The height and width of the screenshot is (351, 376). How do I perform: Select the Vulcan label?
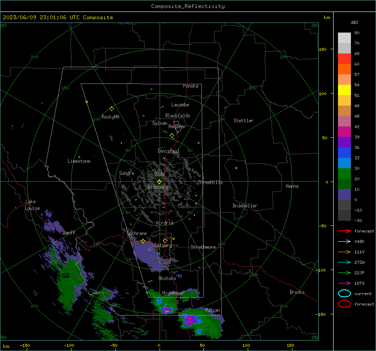click(x=212, y=310)
